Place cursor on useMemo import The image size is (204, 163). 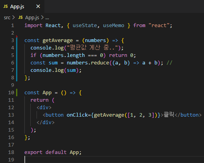tap(114, 26)
